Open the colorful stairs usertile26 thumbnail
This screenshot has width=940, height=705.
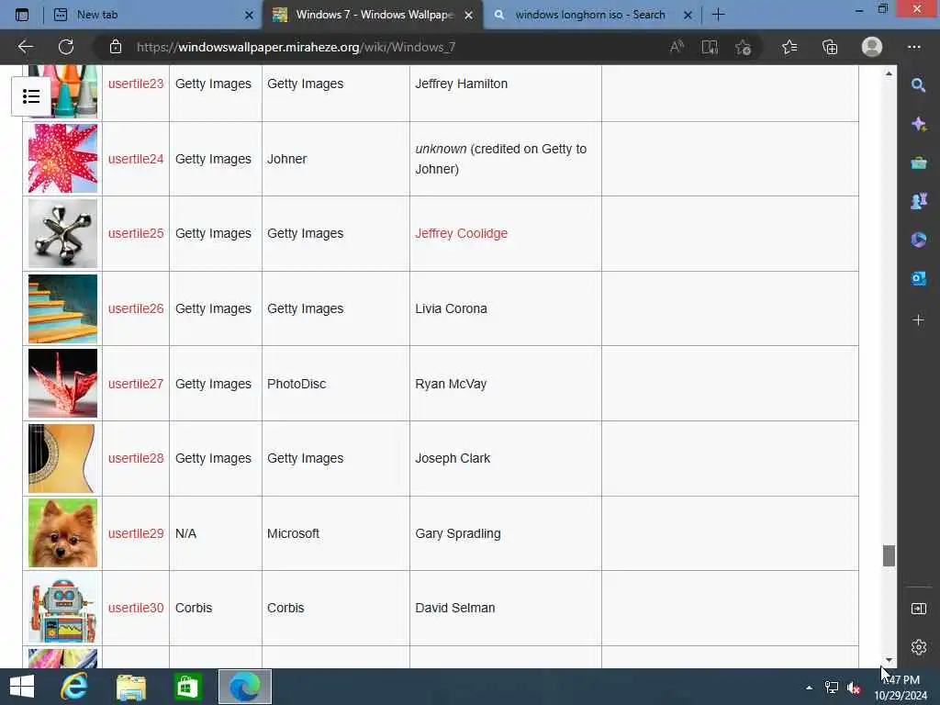tap(62, 308)
